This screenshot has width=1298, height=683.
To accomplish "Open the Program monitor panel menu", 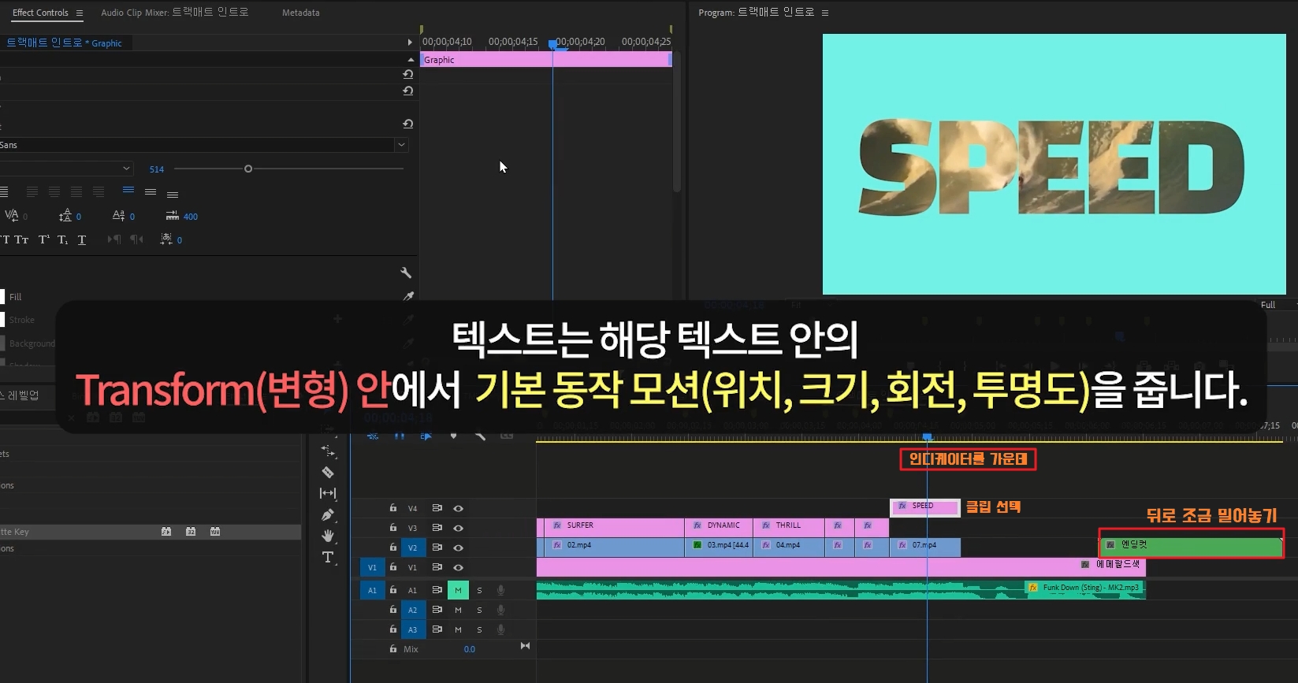I will pos(825,13).
